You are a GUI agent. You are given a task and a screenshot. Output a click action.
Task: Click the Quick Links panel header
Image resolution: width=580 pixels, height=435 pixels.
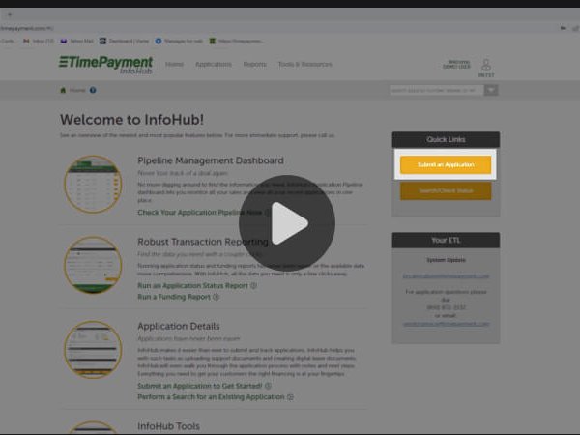click(446, 140)
